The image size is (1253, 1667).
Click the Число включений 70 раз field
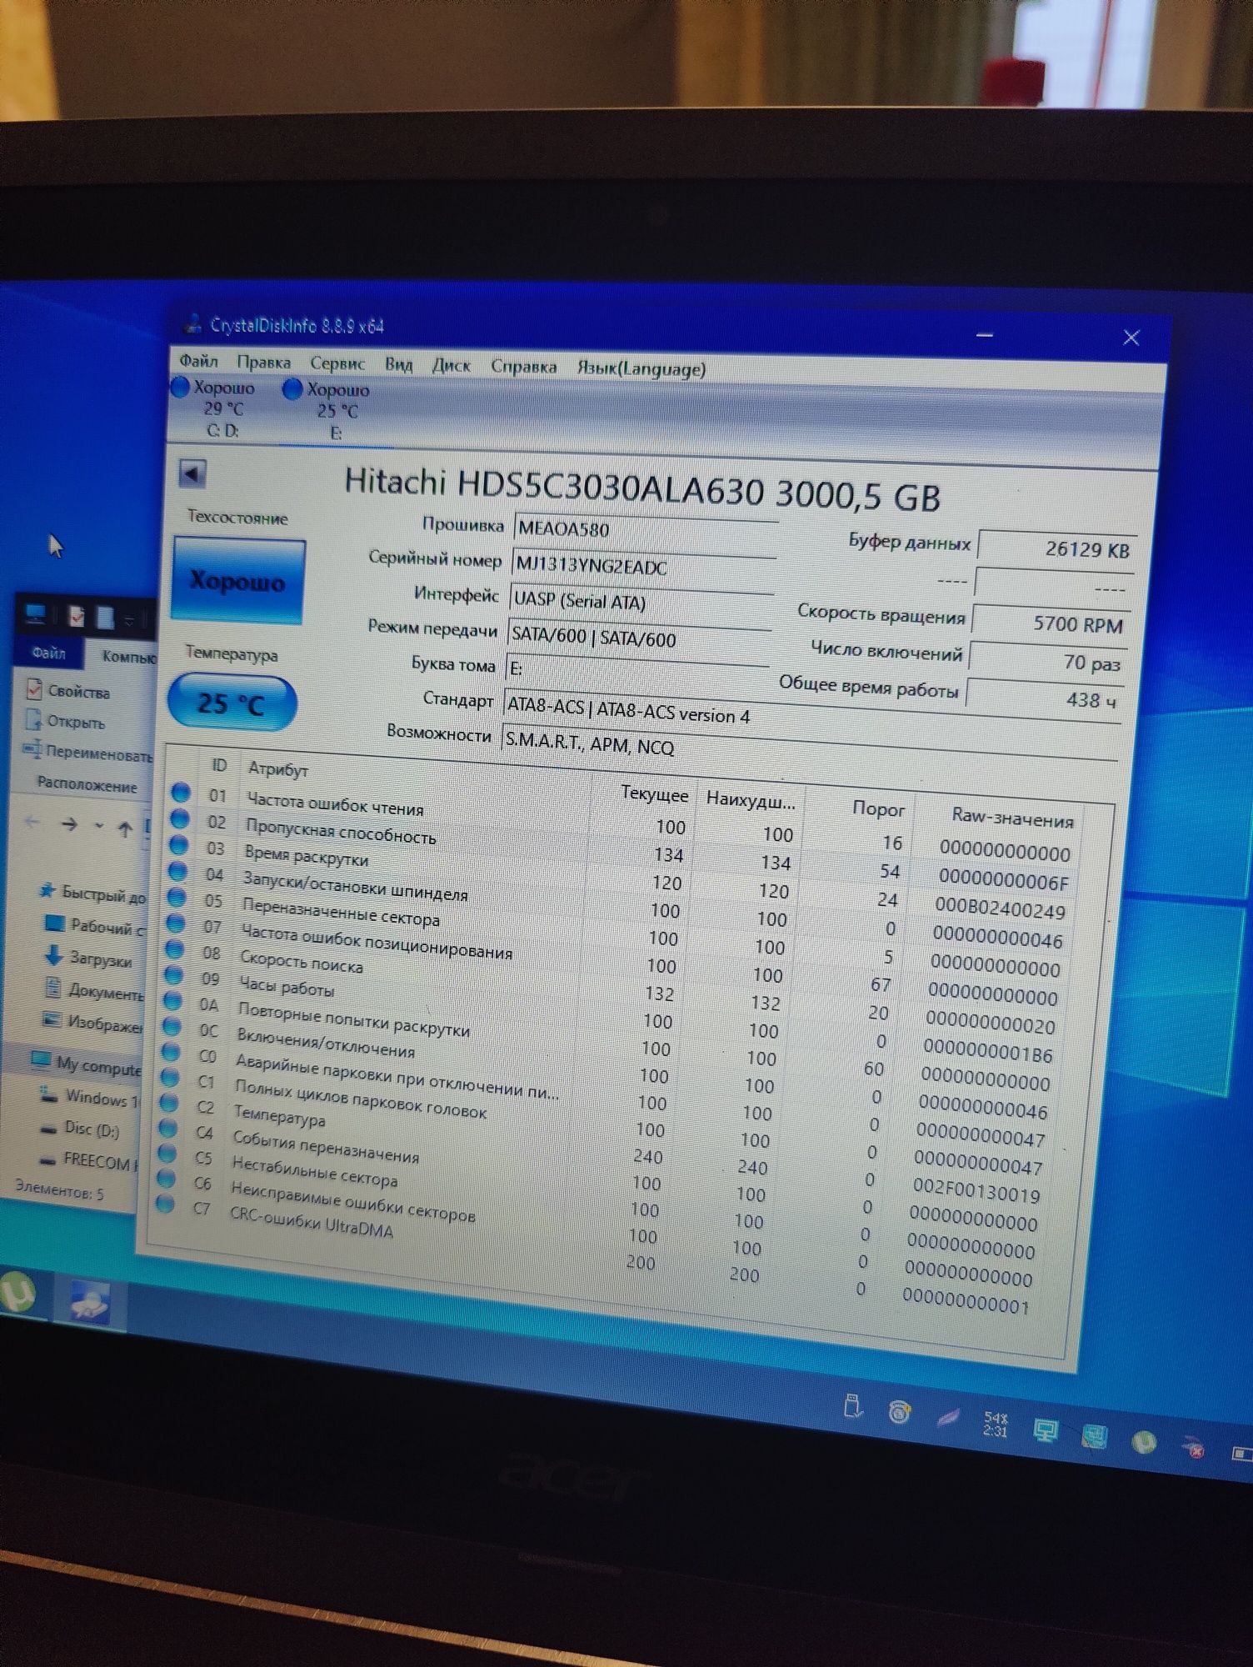click(1047, 662)
